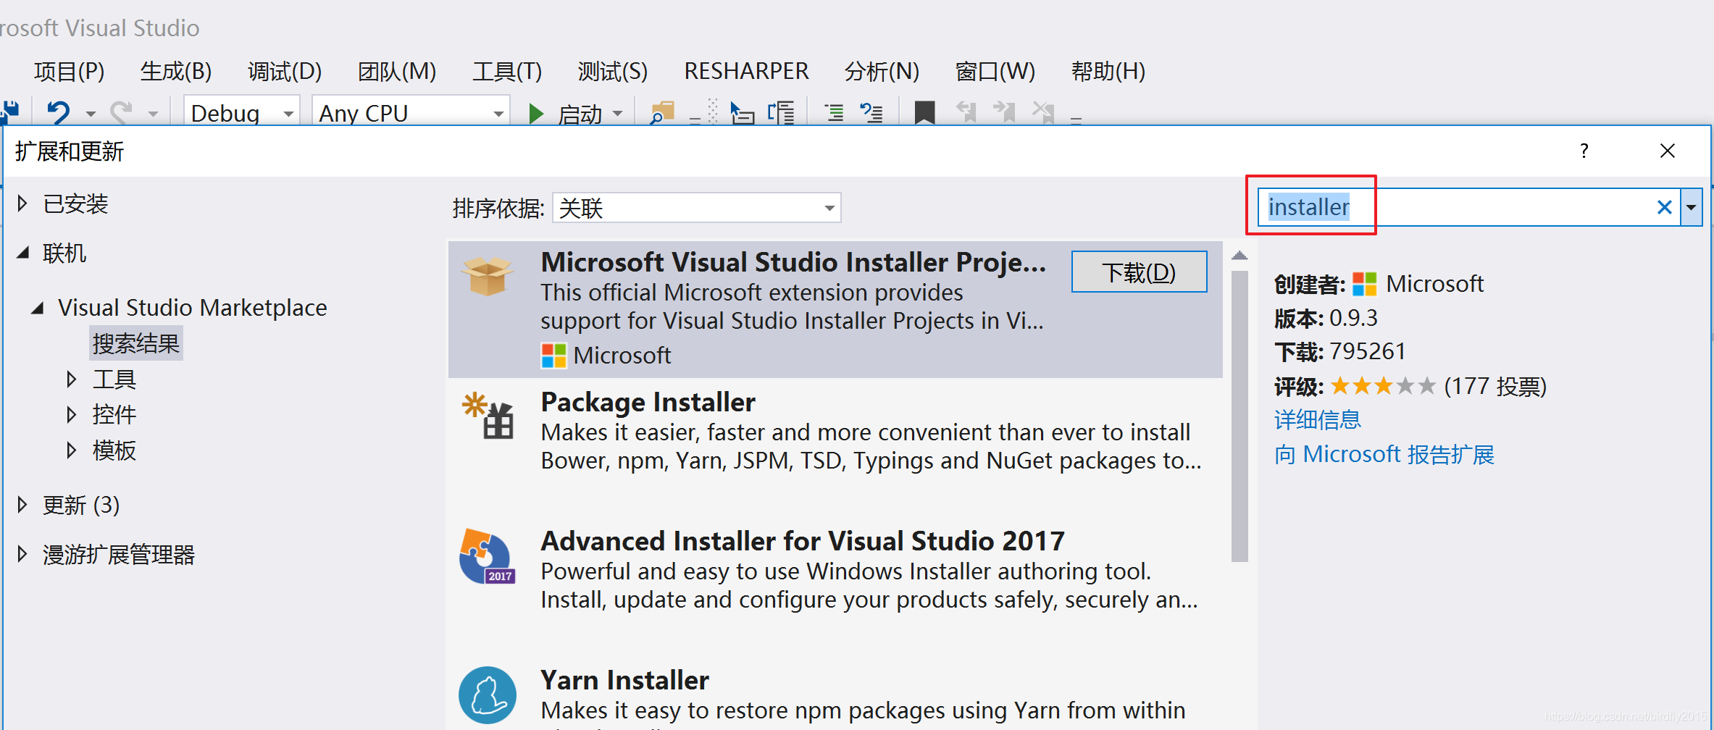Screen dimensions: 1714x730
Task: Open the 调试(D) menu
Action: point(285,71)
